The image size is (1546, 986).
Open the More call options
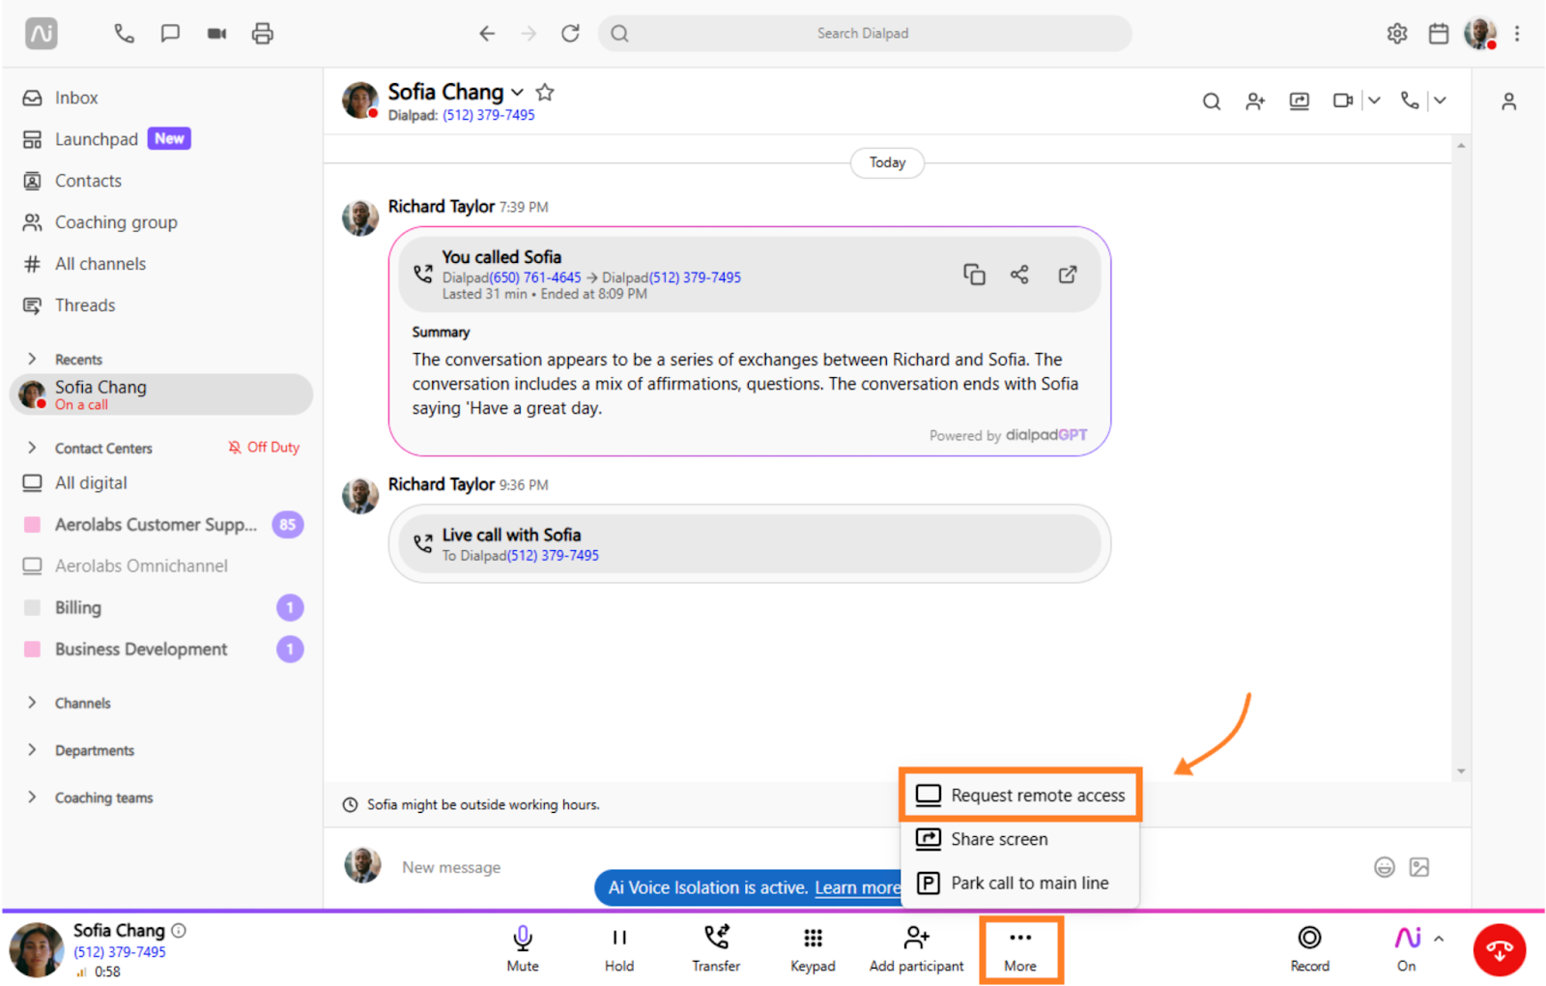pos(1020,950)
